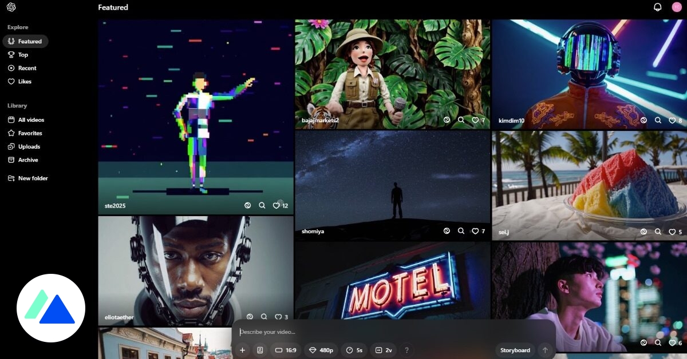Open the style presets icon in prompt bar
Viewport: 687px width, 359px height.
point(260,350)
